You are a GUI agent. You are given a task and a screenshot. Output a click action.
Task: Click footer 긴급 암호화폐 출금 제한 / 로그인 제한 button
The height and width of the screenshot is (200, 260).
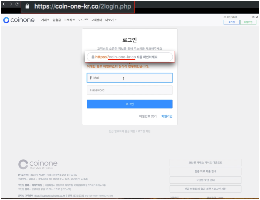[205, 189]
